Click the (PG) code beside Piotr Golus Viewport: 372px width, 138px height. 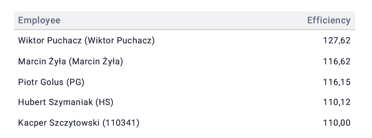75,82
